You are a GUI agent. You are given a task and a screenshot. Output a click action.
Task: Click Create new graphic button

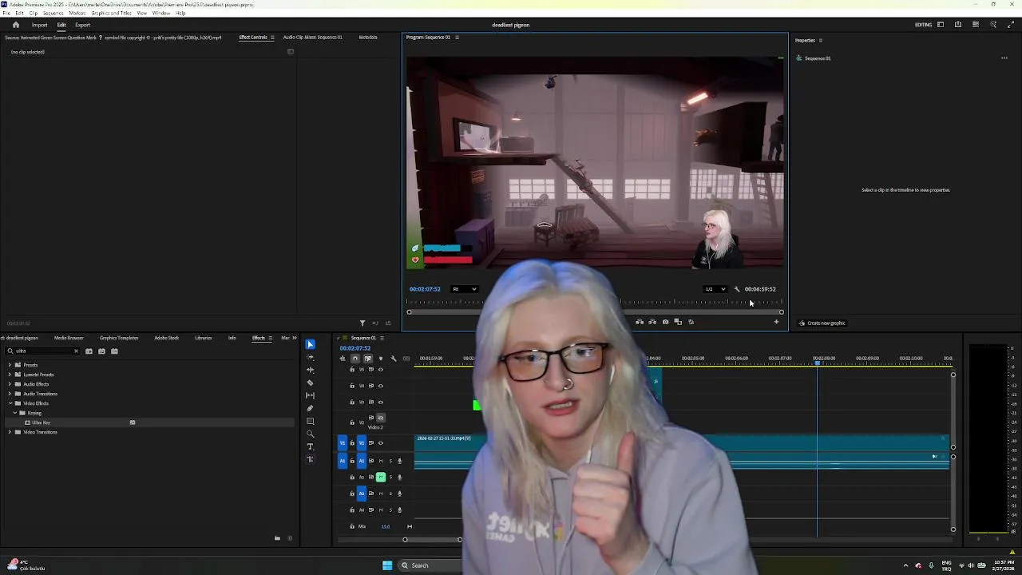(x=822, y=323)
